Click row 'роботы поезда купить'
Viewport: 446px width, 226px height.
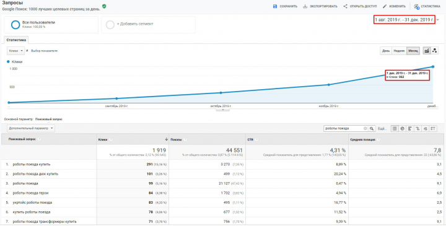pyautogui.click(x=223, y=164)
